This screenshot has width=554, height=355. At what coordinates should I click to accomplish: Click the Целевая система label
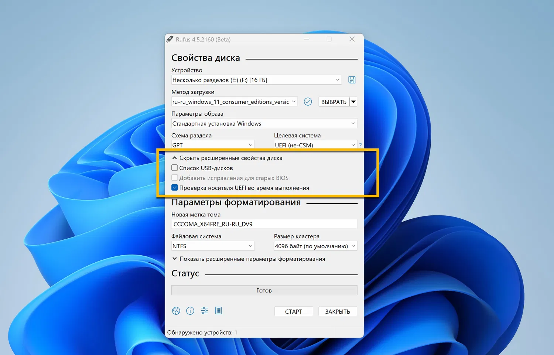point(297,136)
